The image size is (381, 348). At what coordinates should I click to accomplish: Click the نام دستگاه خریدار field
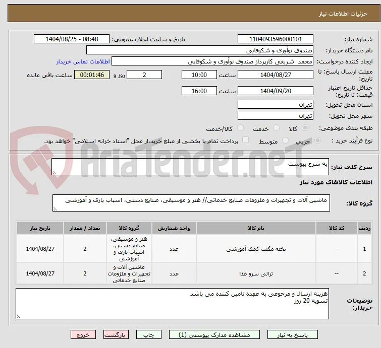[x=200, y=50]
